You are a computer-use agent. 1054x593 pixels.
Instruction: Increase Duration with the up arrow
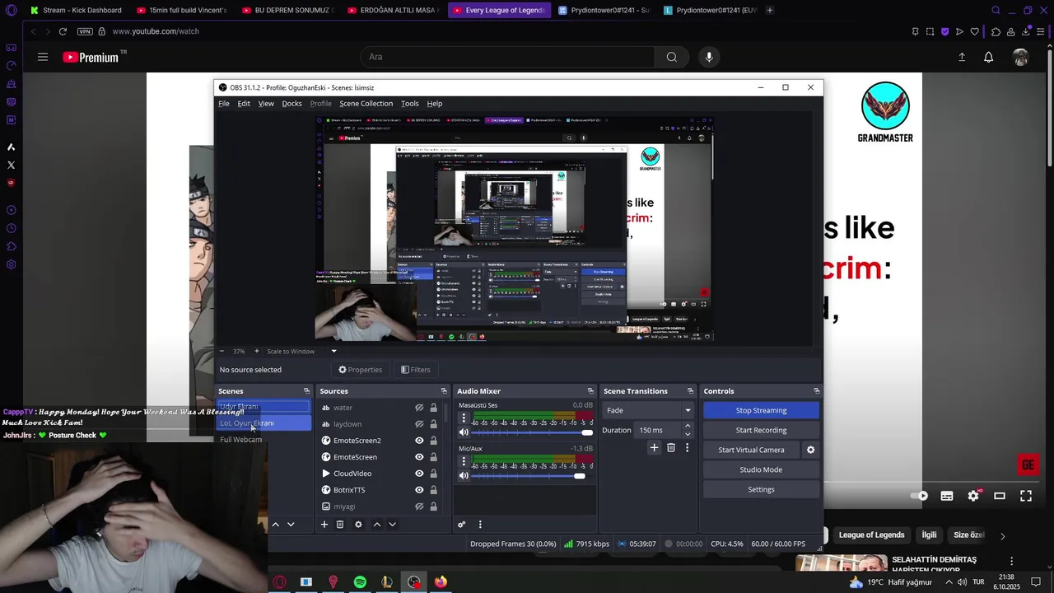(688, 426)
